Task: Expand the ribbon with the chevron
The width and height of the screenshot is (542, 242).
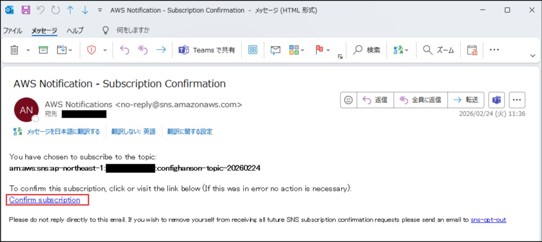Action: coord(532,55)
